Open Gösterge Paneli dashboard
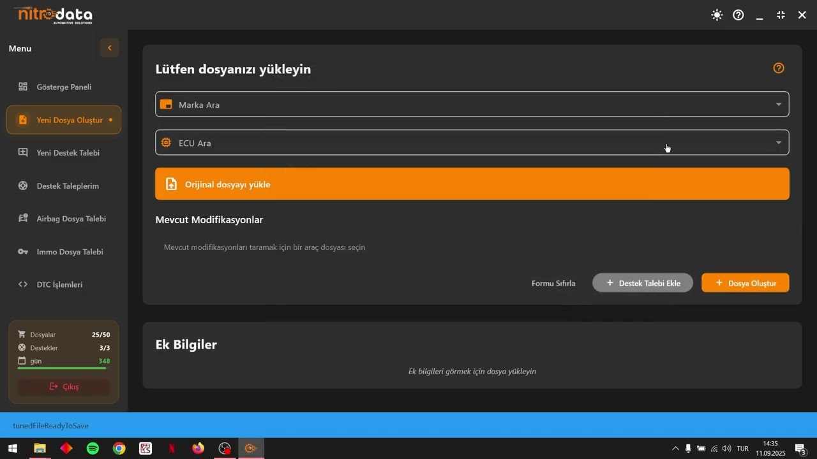The width and height of the screenshot is (817, 459). 64,87
